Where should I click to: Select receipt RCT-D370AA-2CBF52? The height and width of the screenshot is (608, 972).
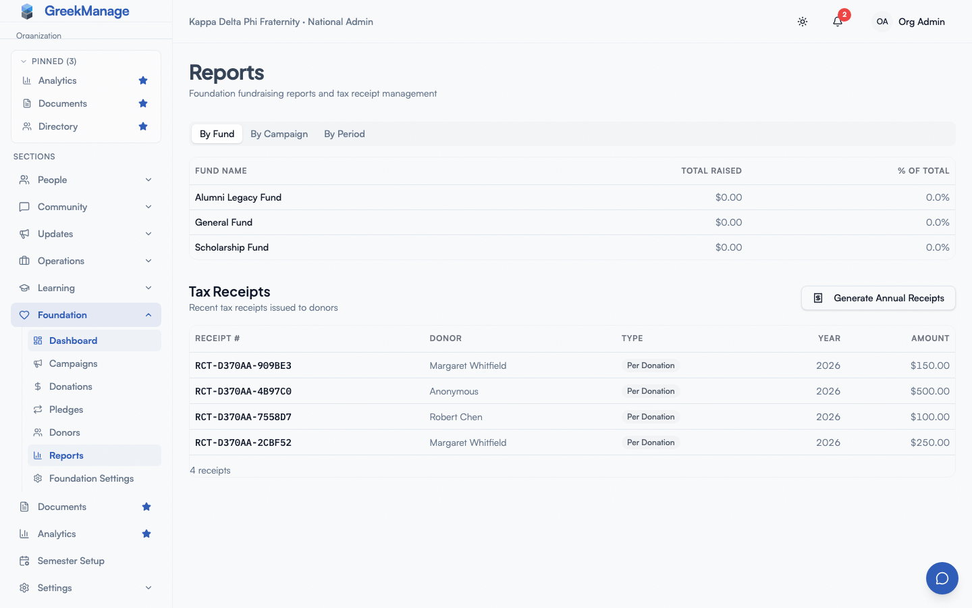pos(243,442)
